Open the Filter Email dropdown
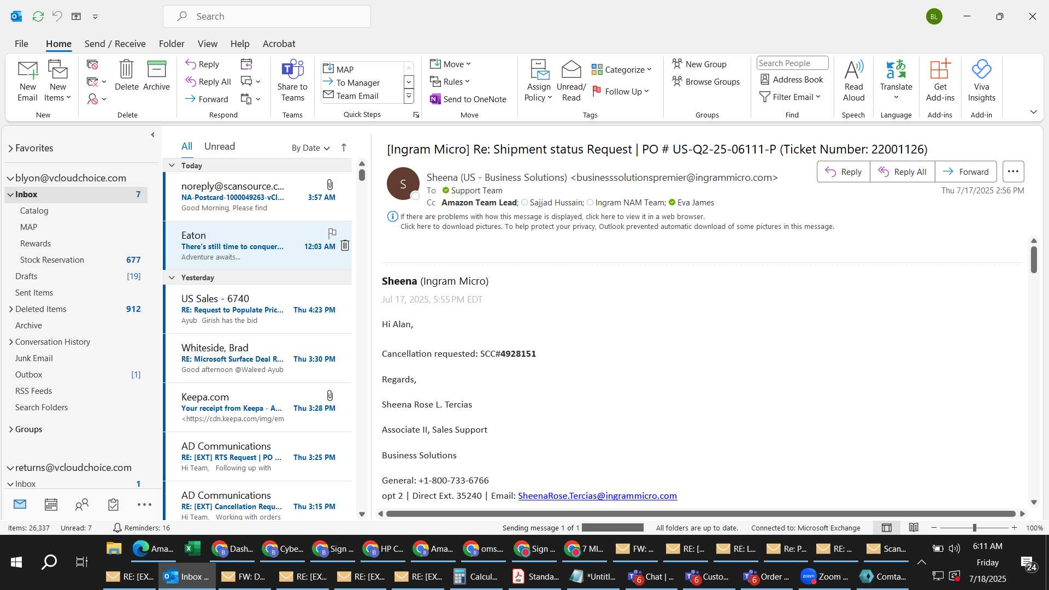Viewport: 1049px width, 590px height. (790, 97)
